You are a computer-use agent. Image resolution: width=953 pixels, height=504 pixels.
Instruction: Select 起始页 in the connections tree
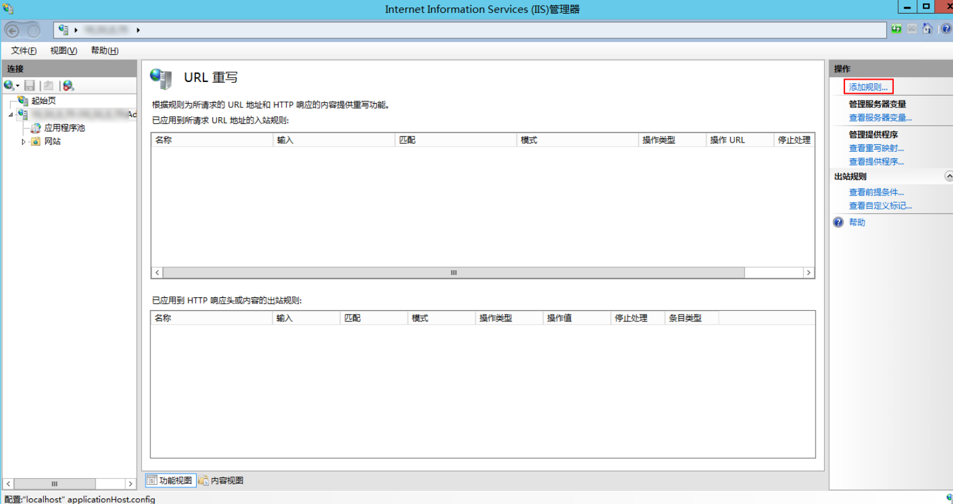[44, 101]
